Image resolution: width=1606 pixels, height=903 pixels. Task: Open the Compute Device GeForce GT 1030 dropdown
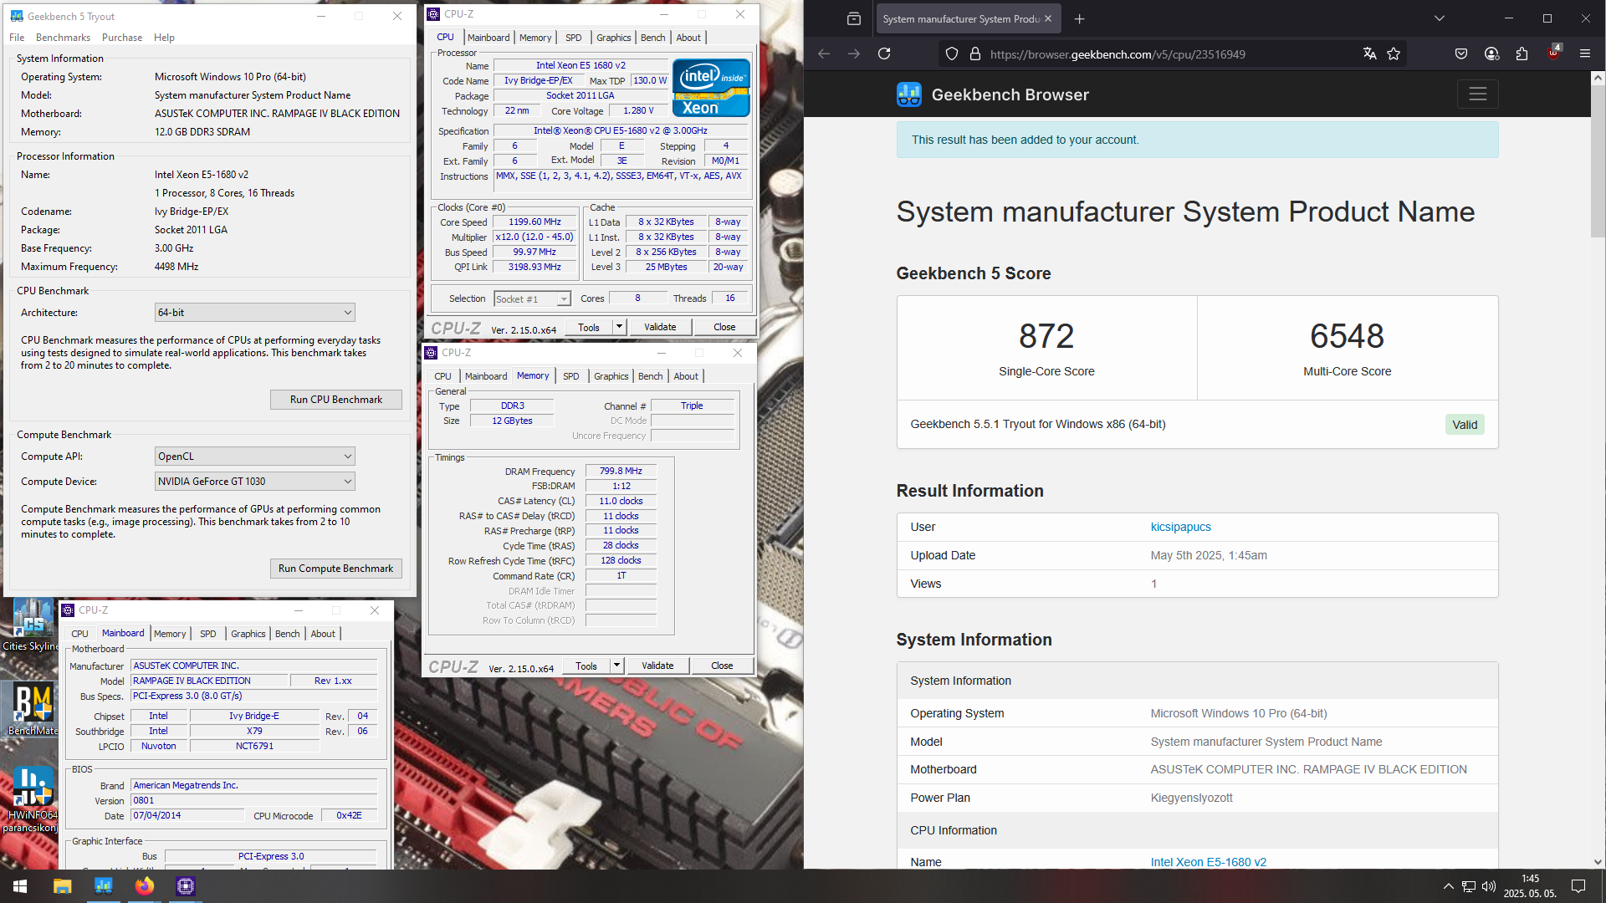[x=255, y=481]
